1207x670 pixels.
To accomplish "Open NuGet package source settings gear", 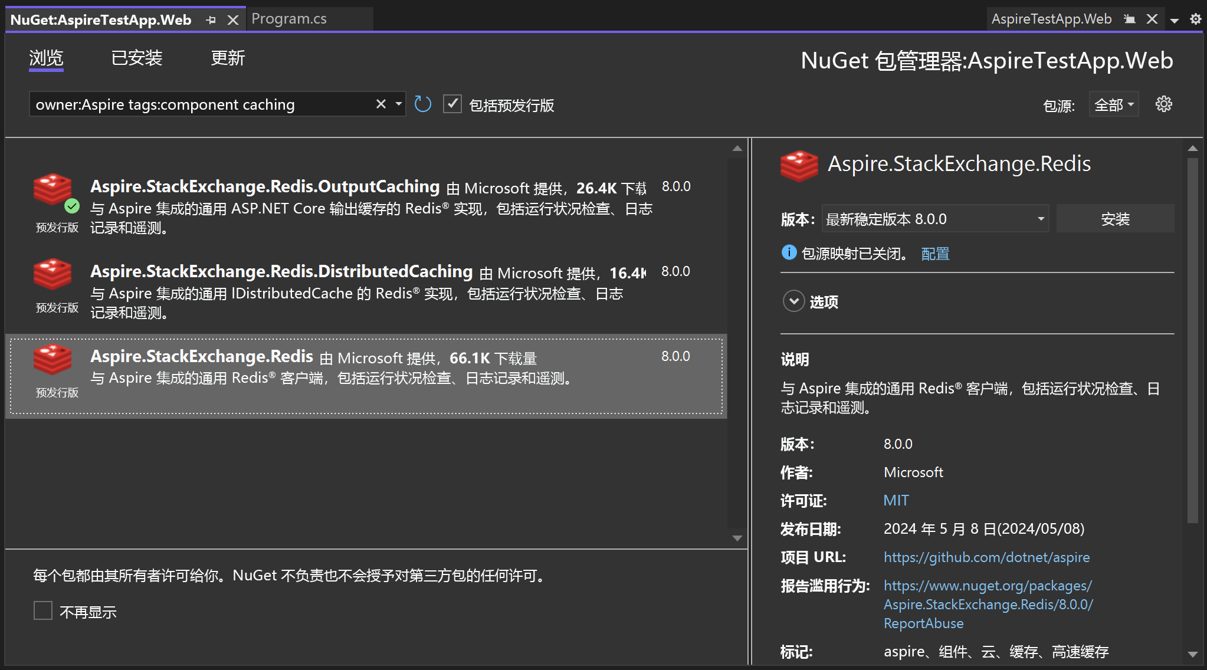I will (1164, 104).
